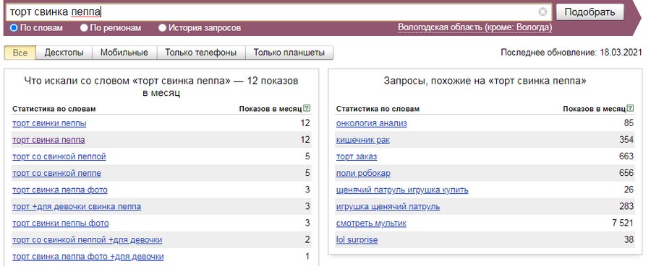Open the 'торт со свинкой пеппе' link
The height and width of the screenshot is (266, 651).
[x=57, y=173]
